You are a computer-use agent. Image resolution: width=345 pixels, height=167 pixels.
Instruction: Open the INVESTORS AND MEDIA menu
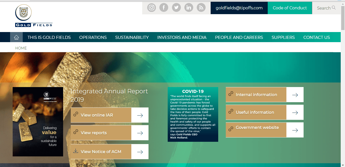[182, 37]
